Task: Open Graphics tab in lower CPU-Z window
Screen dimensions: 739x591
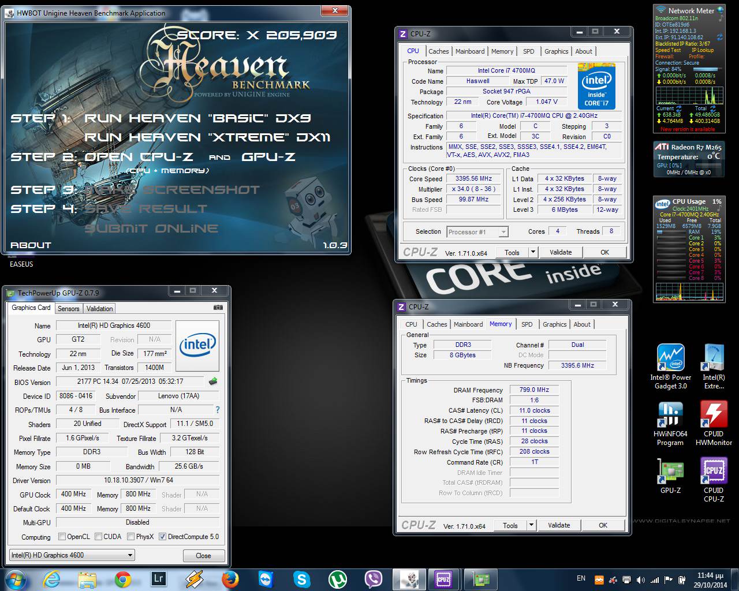Action: (555, 324)
